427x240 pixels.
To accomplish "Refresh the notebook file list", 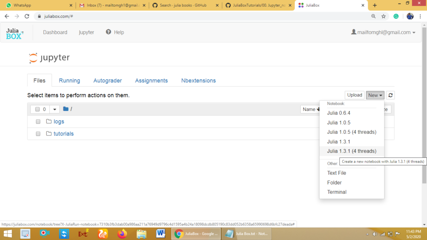I will coord(390,95).
